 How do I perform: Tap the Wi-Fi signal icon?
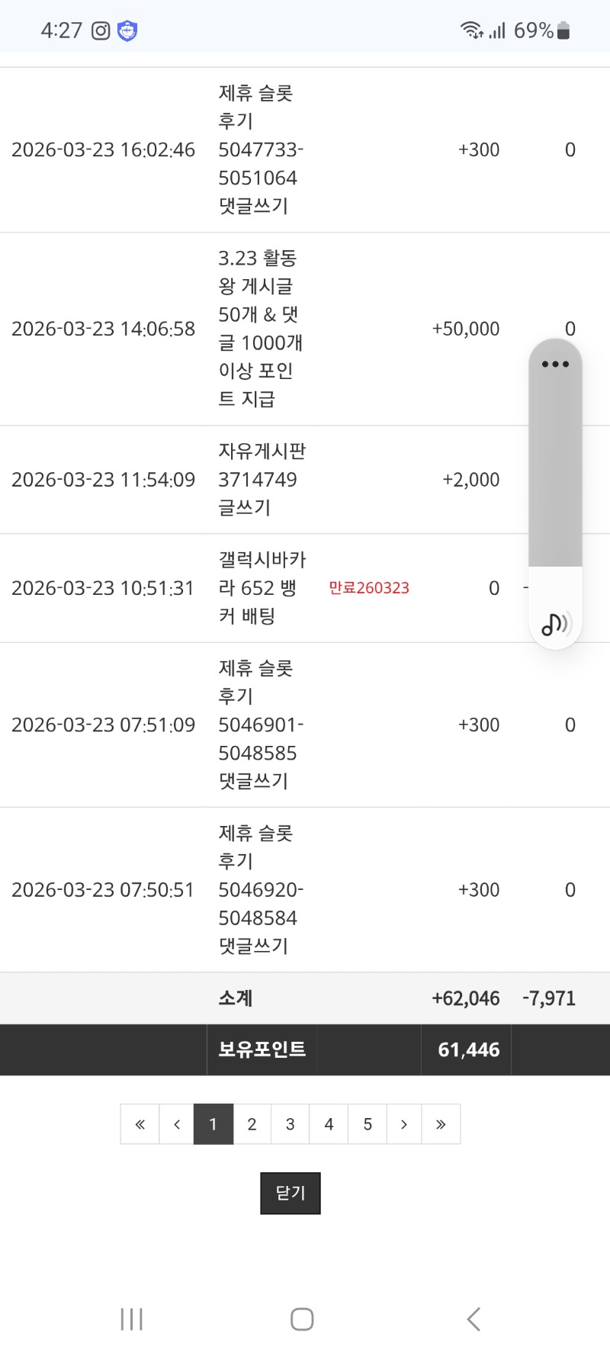(x=471, y=31)
